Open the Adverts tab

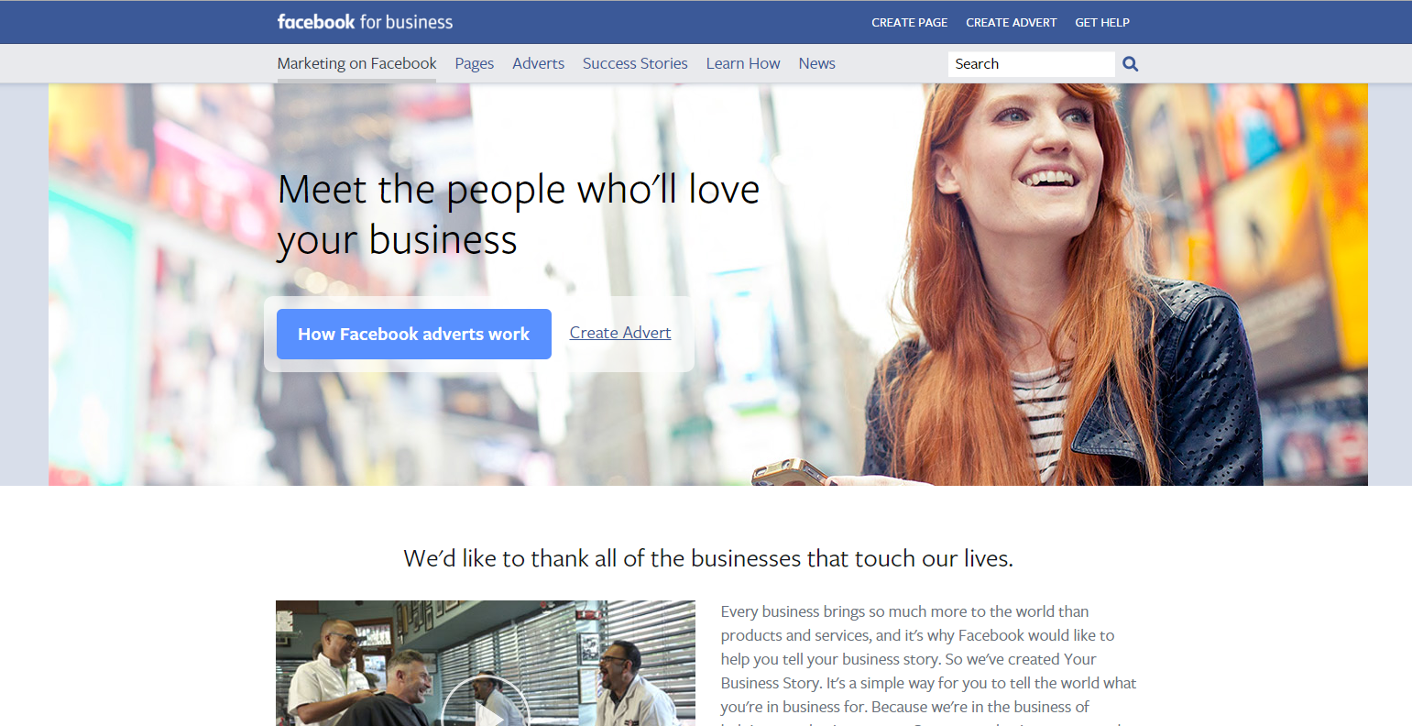click(x=538, y=63)
